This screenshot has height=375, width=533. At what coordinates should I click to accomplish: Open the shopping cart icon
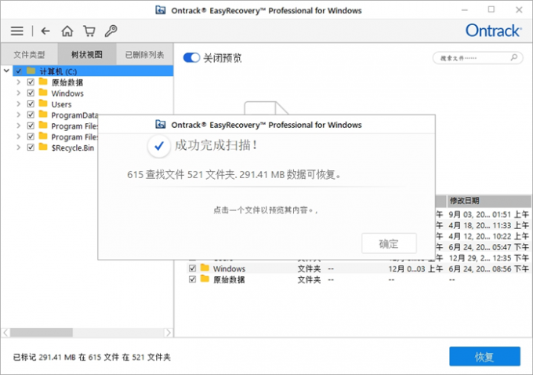(x=89, y=31)
